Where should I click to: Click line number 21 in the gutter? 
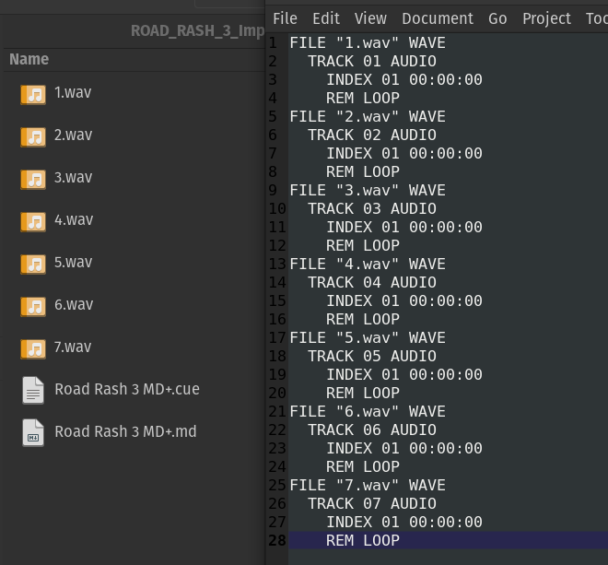click(277, 411)
